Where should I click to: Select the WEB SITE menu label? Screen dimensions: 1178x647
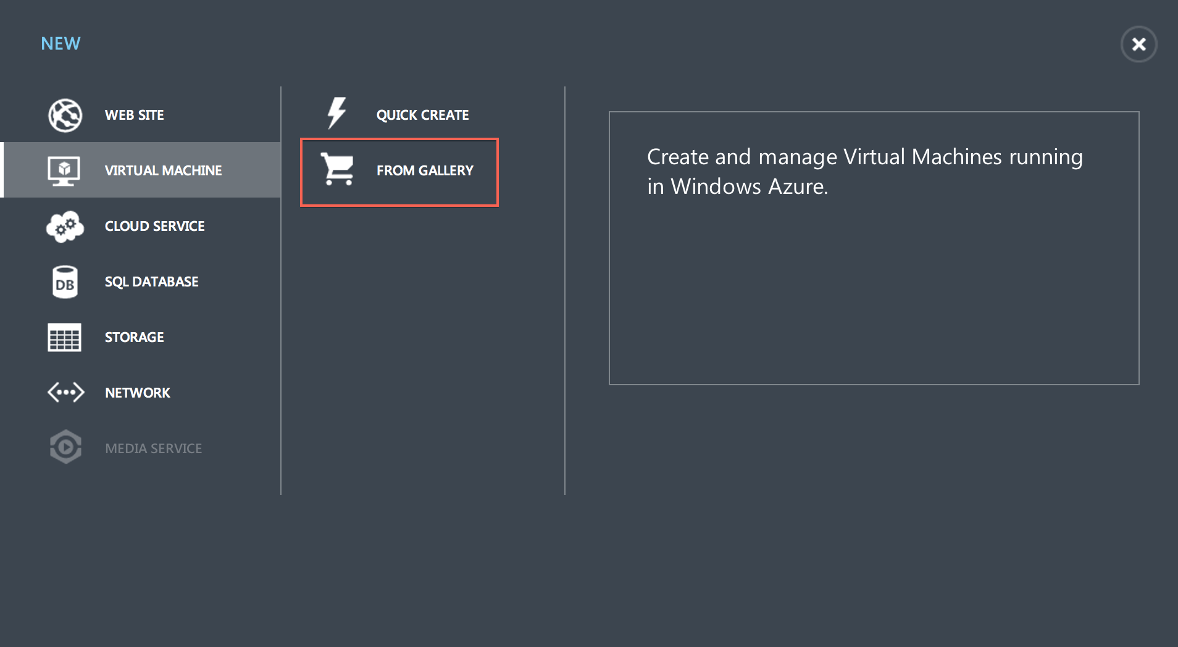(x=134, y=115)
